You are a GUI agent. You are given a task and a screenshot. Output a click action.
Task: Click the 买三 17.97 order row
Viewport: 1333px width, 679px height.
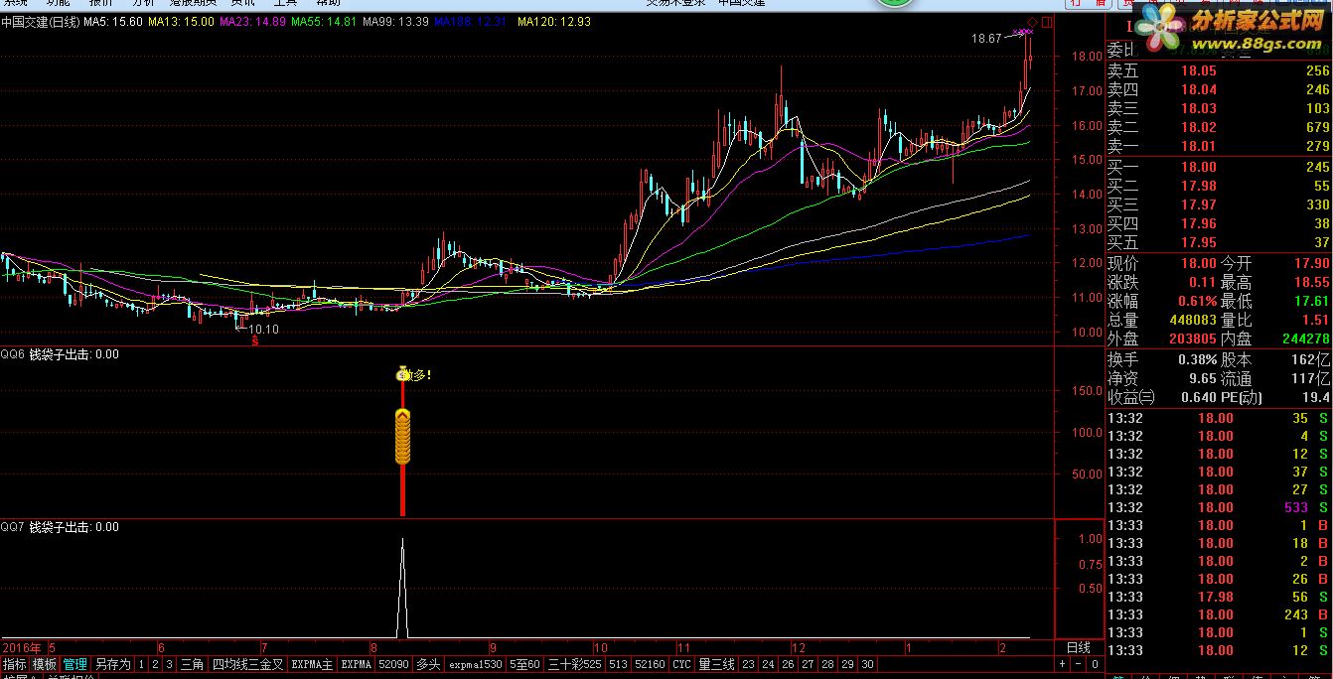tap(1219, 204)
